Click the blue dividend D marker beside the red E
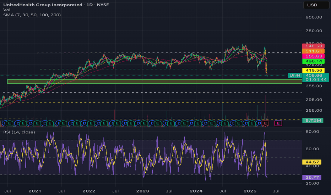The image size is (331, 195). [x=260, y=123]
